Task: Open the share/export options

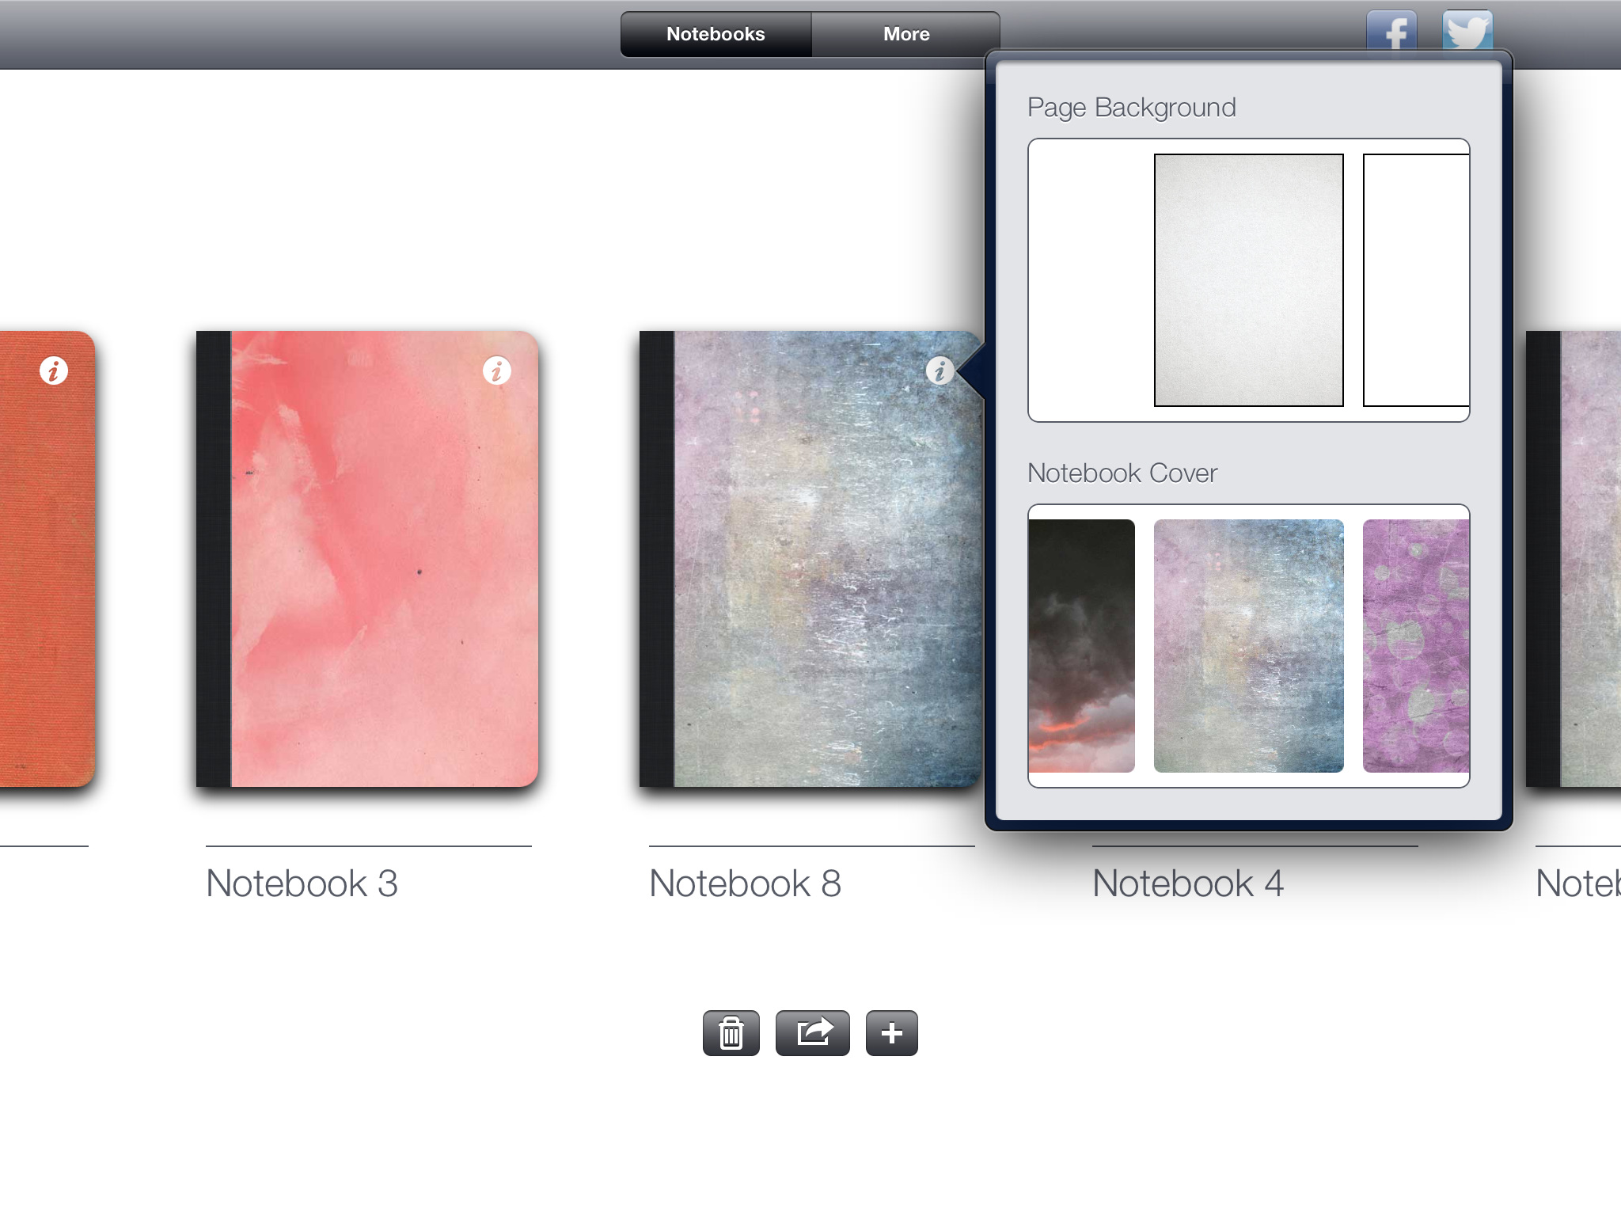Action: coord(812,1032)
